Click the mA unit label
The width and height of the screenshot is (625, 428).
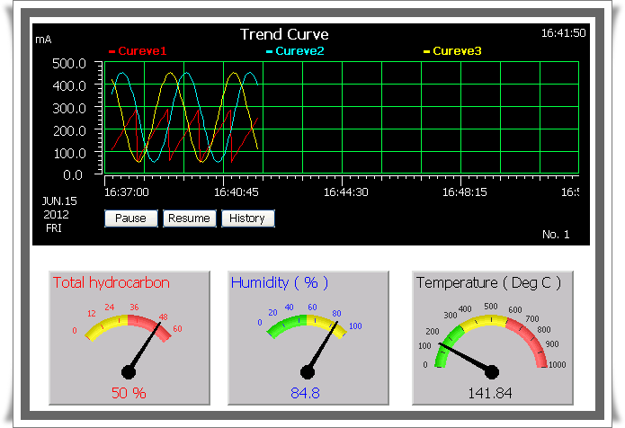tap(43, 40)
